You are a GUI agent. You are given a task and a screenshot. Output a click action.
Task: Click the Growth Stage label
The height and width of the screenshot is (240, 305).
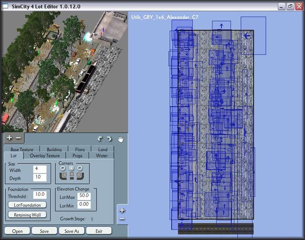[72, 219]
